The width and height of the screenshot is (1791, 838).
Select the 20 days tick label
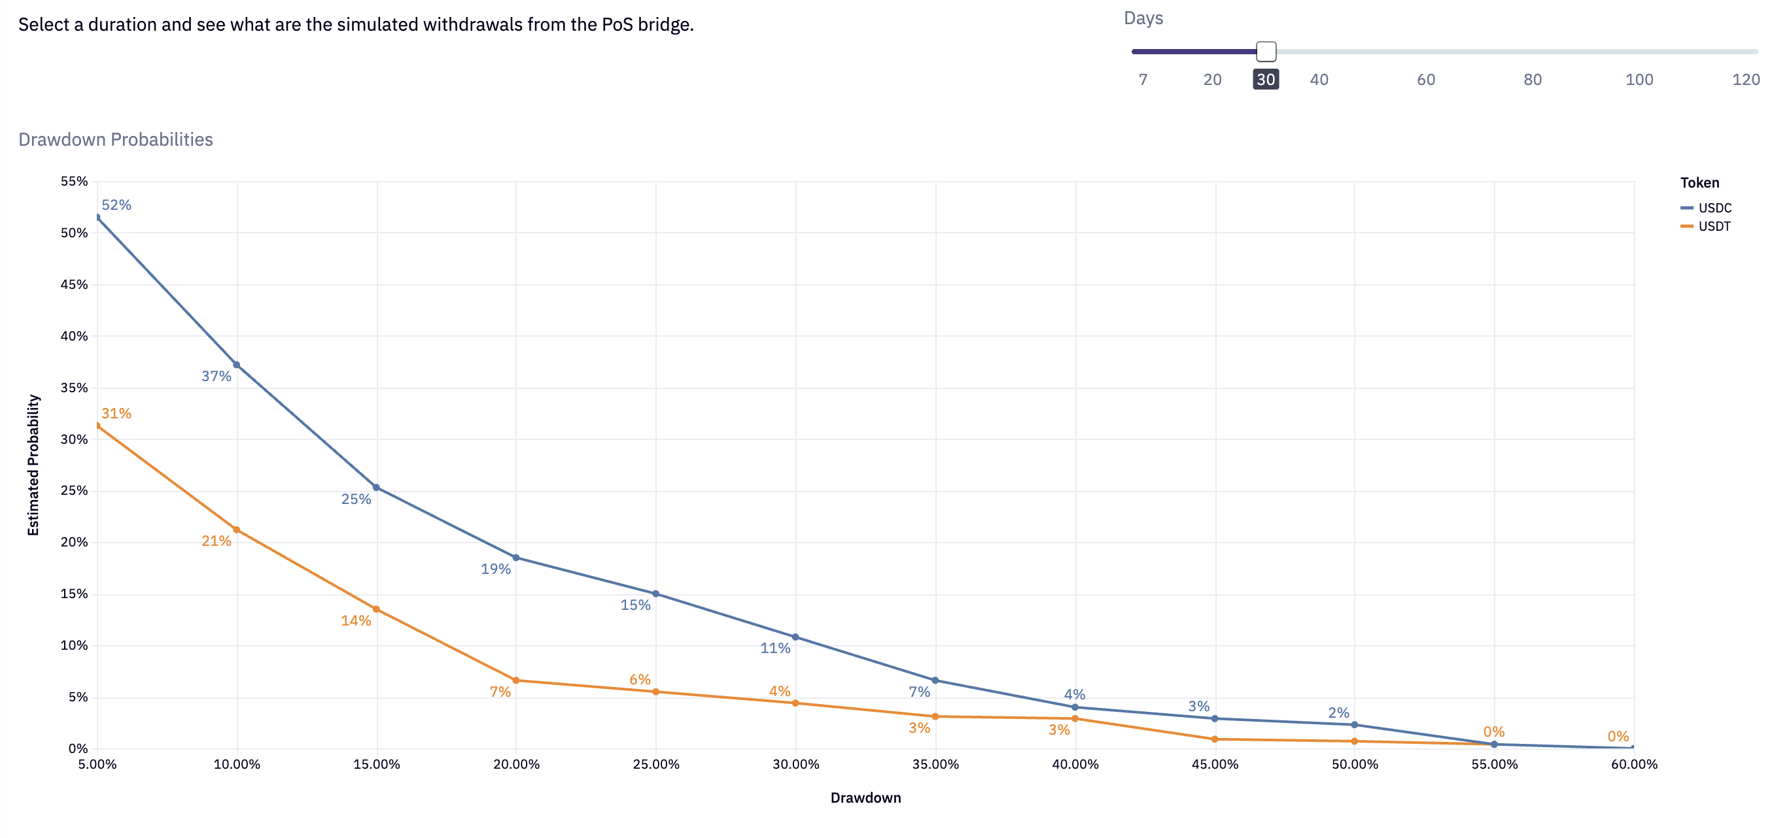tap(1213, 79)
